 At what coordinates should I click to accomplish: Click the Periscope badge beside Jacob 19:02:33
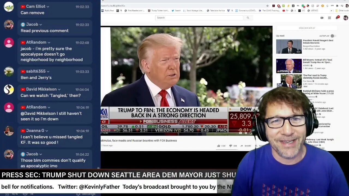coord(23,24)
